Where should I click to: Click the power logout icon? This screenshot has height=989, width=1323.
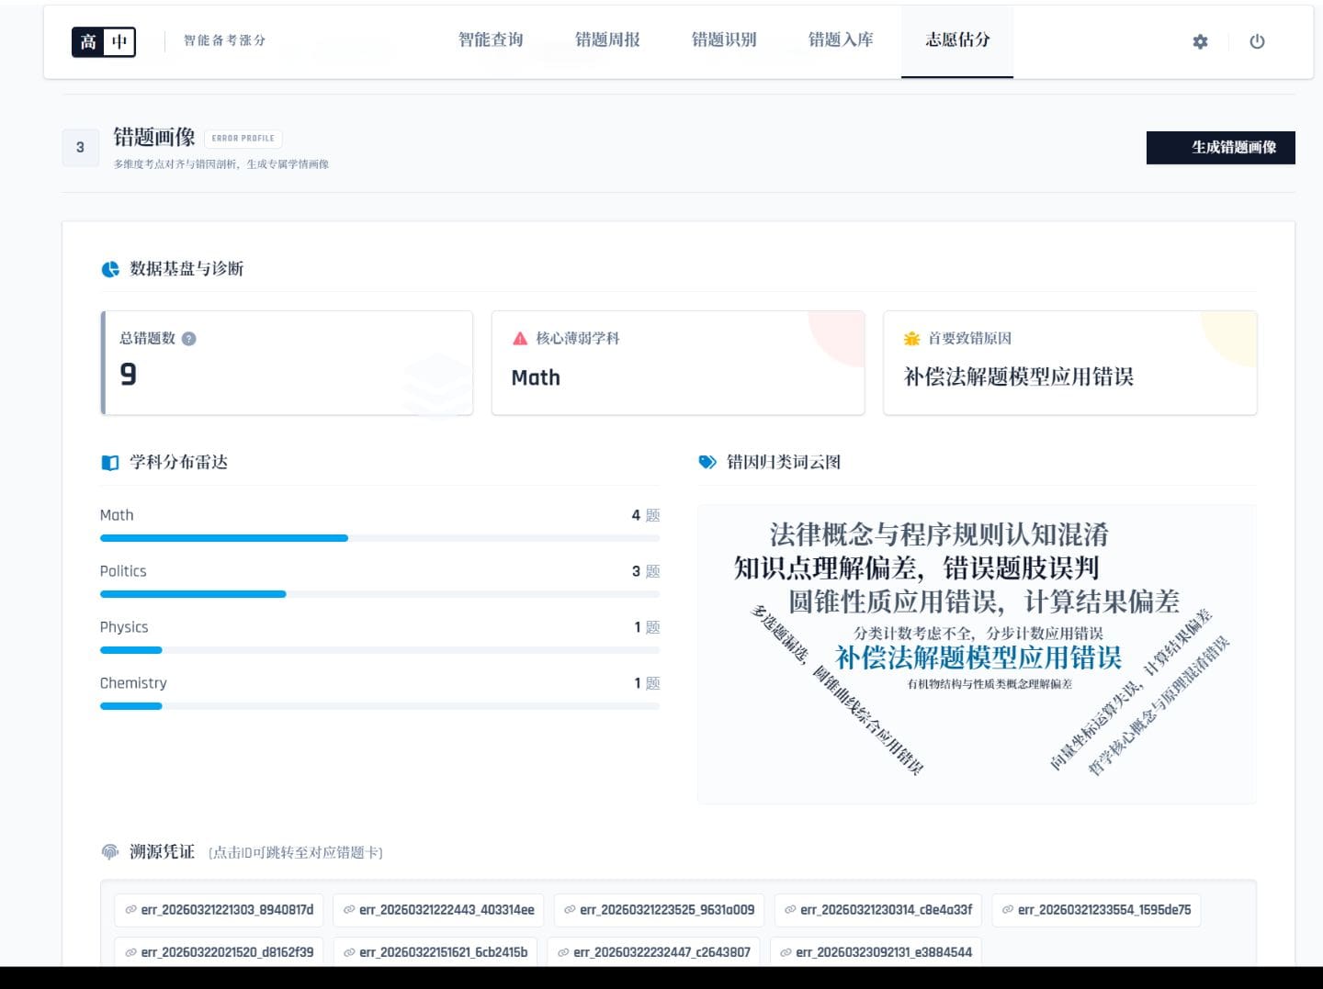tap(1257, 41)
